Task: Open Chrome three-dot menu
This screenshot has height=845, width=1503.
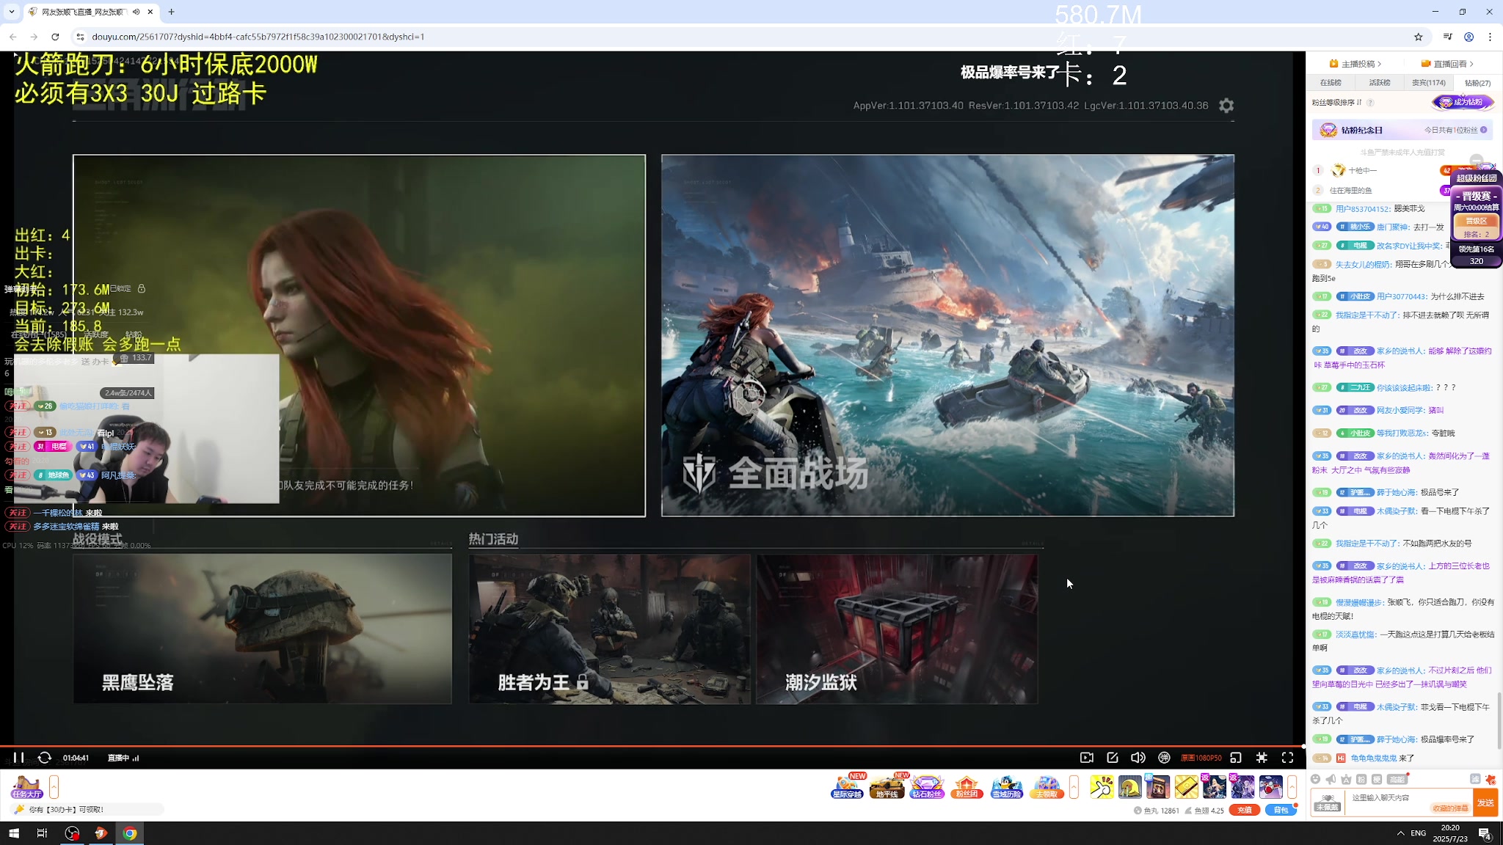Action: click(x=1490, y=37)
